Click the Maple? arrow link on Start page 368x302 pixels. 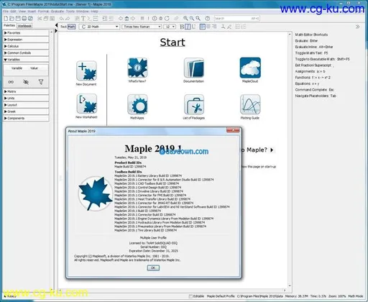272,150
